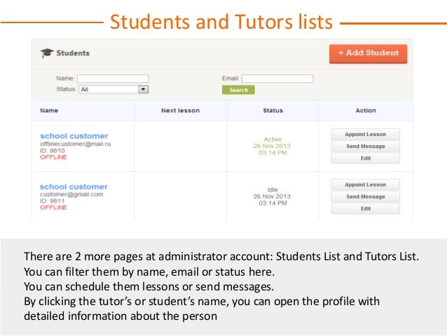447x336 pixels.
Task: Click the Students page heading text
Action: tap(73, 53)
